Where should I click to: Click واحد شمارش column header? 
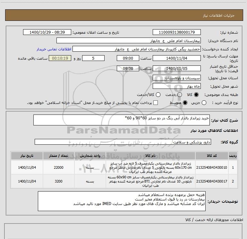(90, 156)
